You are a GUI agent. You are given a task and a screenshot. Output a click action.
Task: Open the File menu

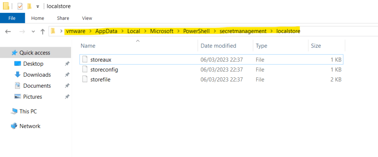pos(12,18)
